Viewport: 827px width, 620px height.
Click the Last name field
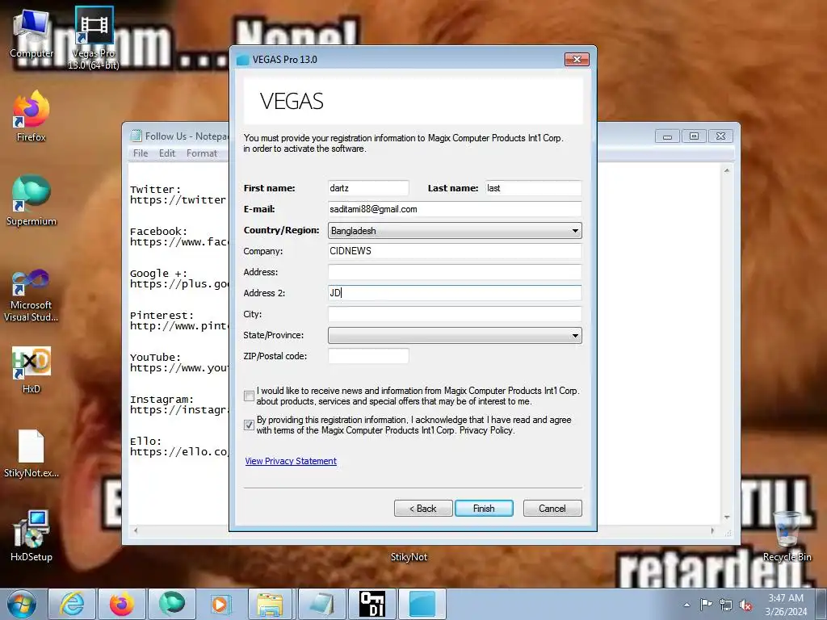pyautogui.click(x=533, y=188)
